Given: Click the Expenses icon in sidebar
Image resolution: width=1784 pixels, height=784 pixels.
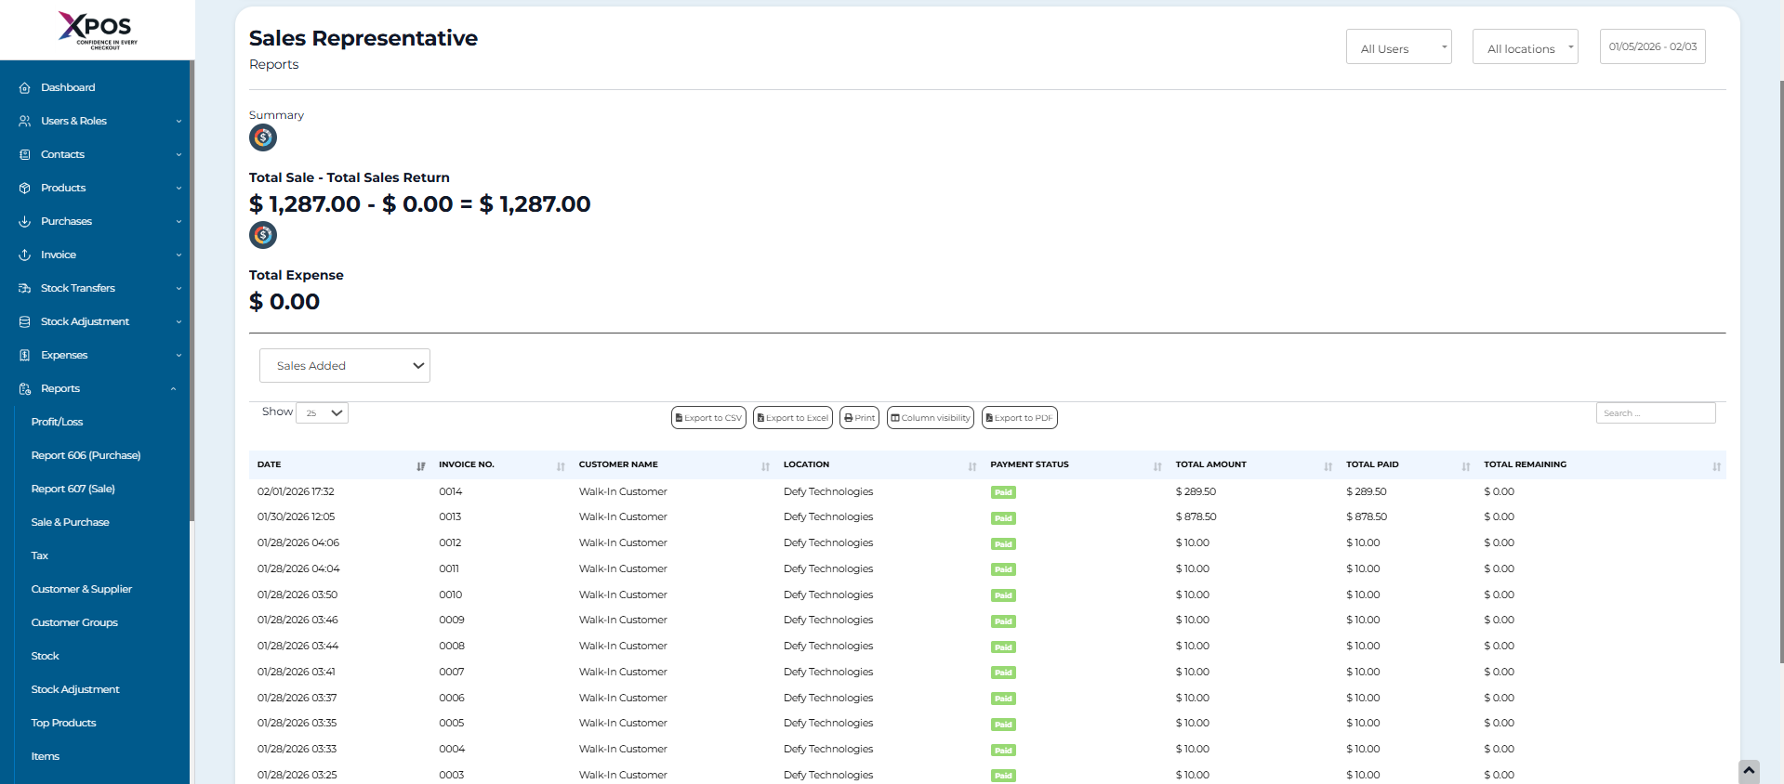Looking at the screenshot, I should (x=25, y=355).
